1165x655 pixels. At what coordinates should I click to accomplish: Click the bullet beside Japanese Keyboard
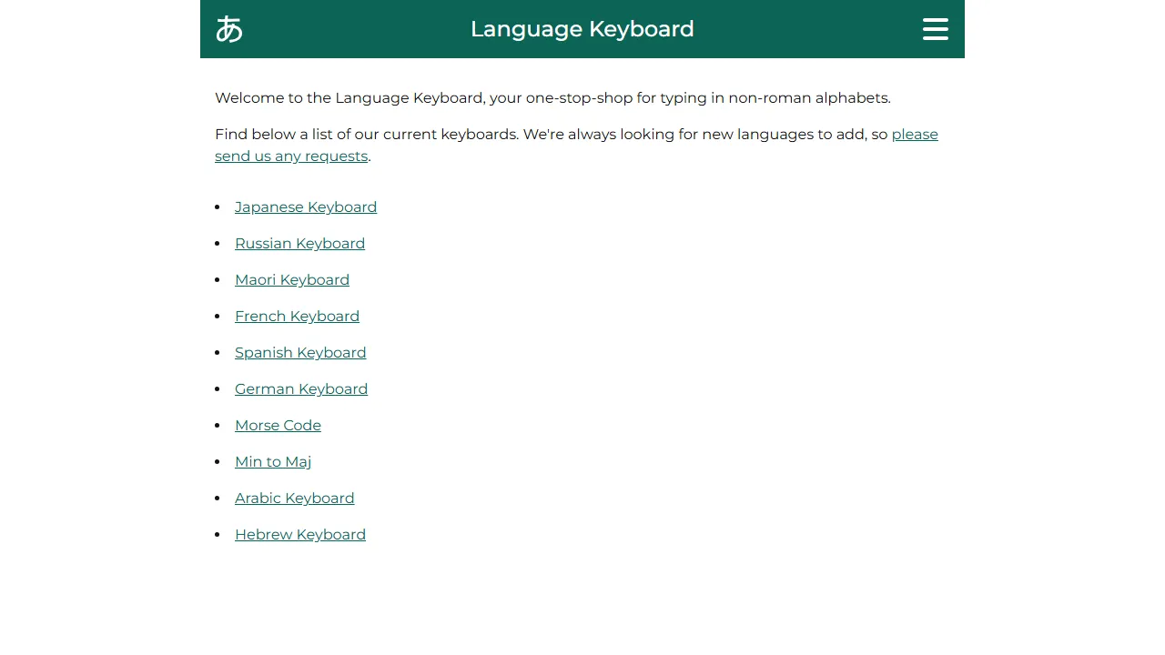coord(218,205)
